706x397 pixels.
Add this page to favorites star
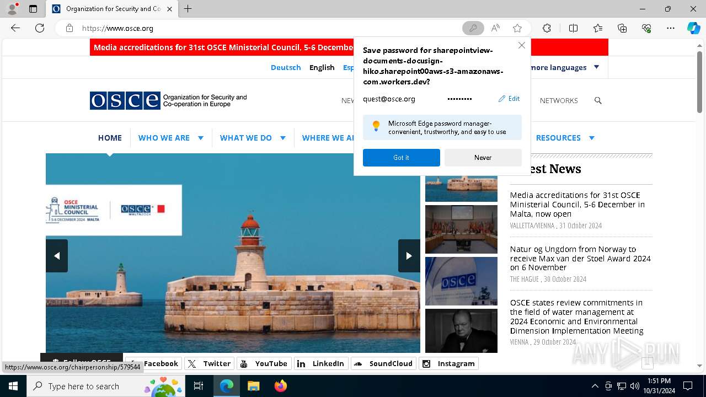(517, 28)
